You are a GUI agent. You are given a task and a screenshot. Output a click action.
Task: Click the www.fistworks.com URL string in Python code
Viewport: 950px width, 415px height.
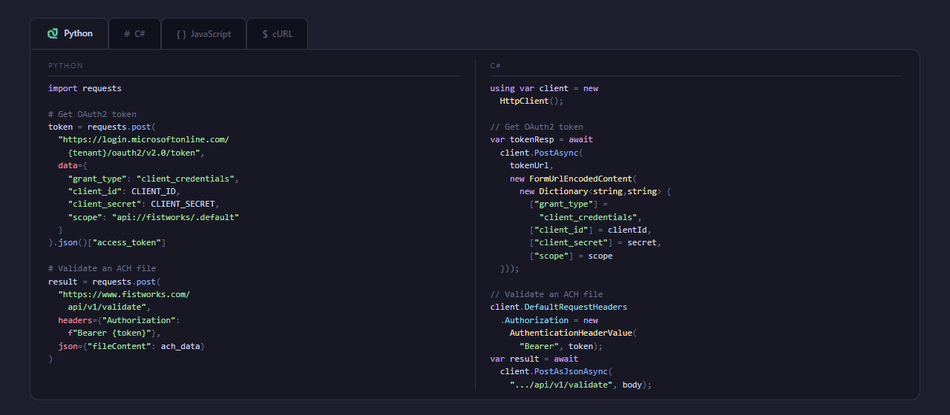pyautogui.click(x=124, y=294)
